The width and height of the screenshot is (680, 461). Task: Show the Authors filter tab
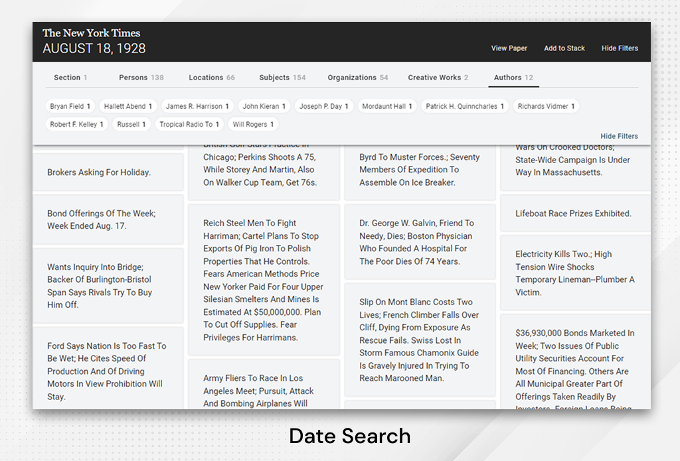513,77
